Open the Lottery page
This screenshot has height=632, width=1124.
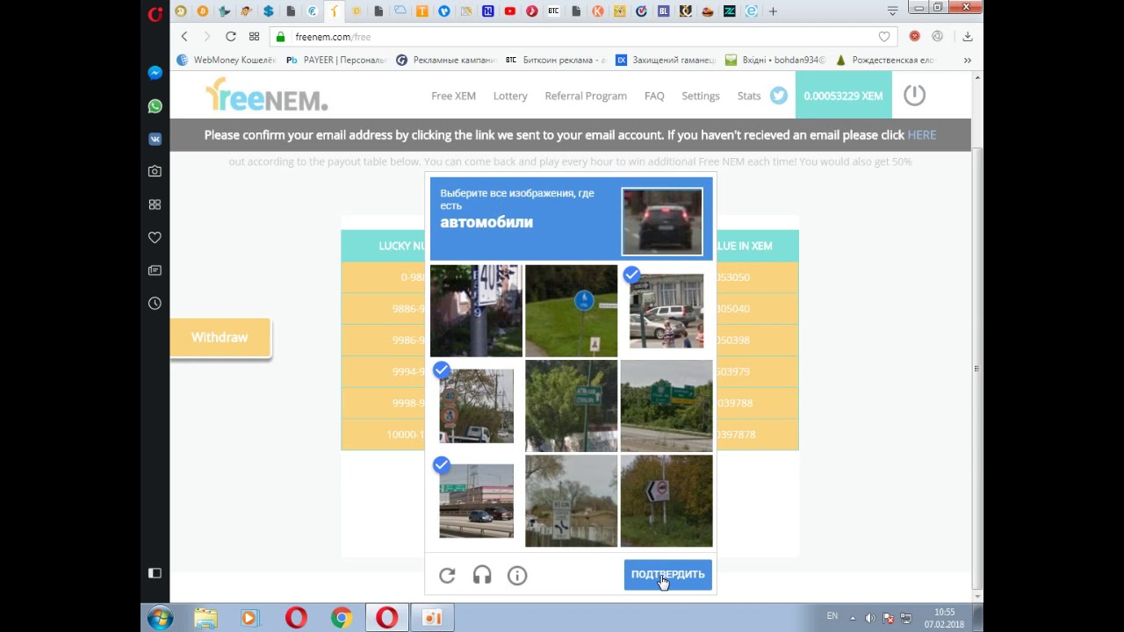pyautogui.click(x=510, y=96)
